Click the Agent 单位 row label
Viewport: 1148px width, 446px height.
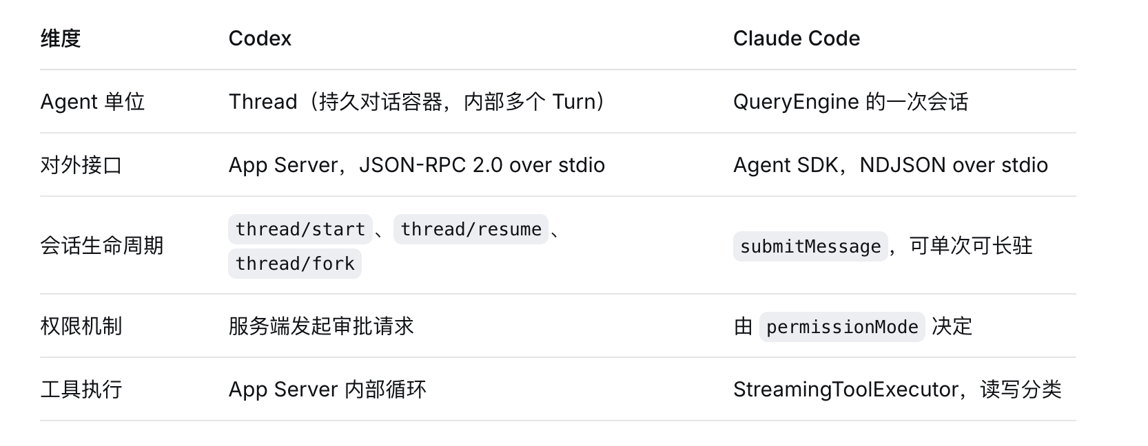pos(92,102)
